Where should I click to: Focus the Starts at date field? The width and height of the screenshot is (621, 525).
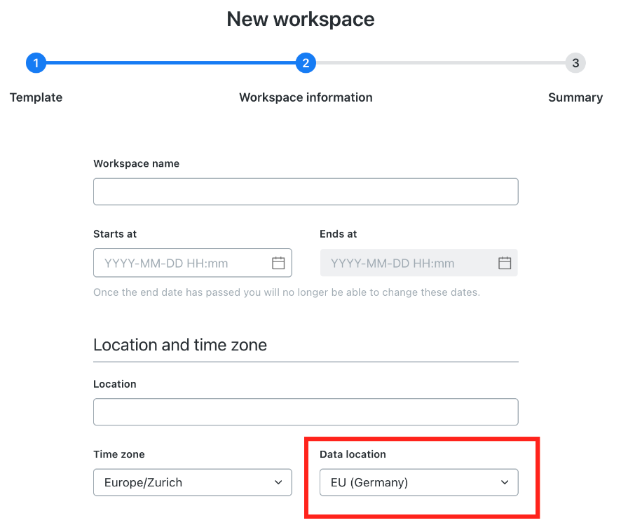(x=193, y=263)
